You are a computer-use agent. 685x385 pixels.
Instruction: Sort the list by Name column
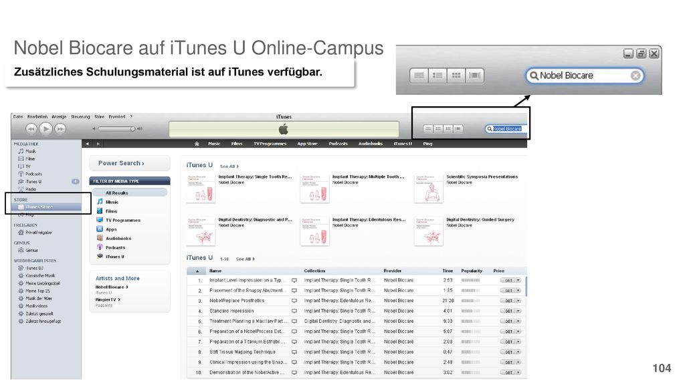(215, 271)
